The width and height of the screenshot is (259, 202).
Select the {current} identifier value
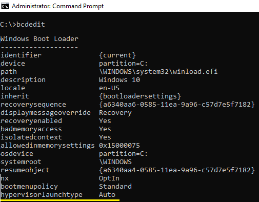click(117, 55)
